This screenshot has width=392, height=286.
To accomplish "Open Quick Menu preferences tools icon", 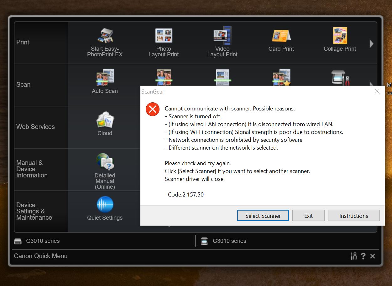I will pyautogui.click(x=353, y=256).
